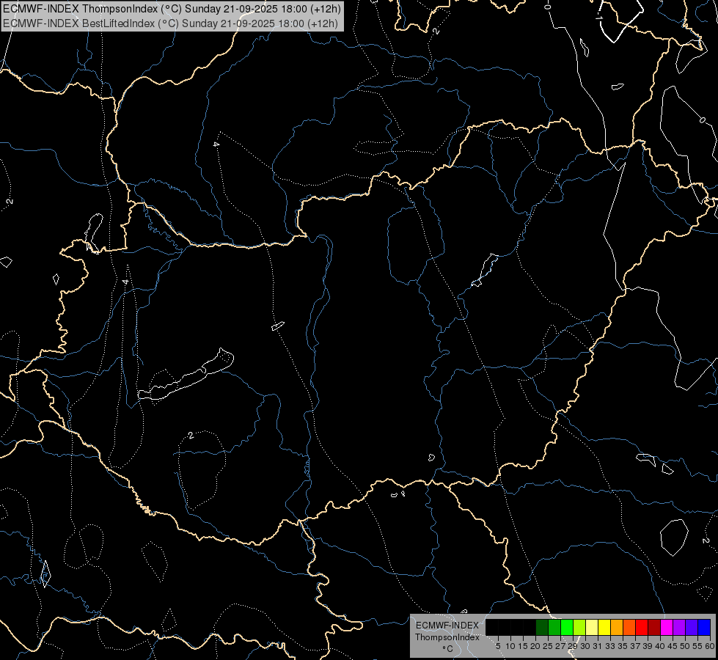Click the legend label ThompsonIndex
This screenshot has height=660, width=718.
447,637
